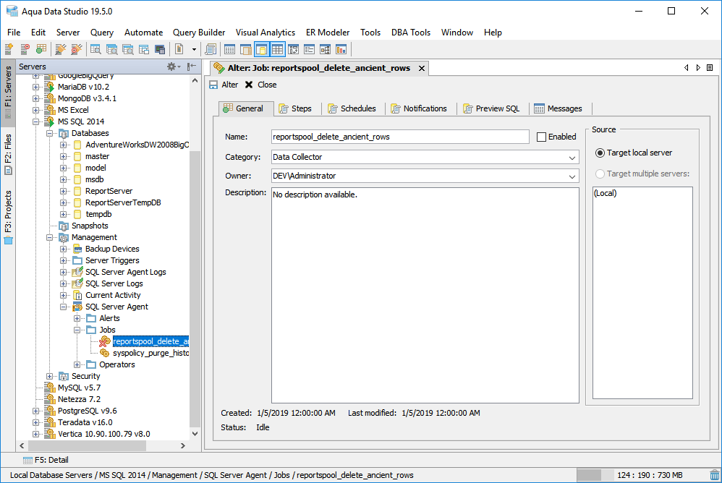Switch to the Messages tab
The image size is (722, 483).
[x=558, y=108]
